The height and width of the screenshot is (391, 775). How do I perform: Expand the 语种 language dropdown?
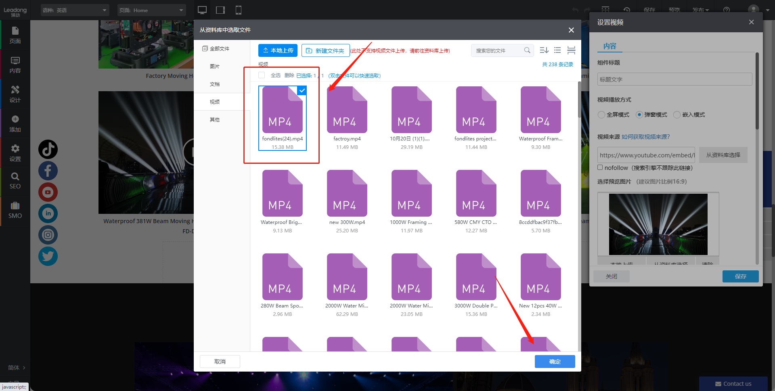point(75,10)
